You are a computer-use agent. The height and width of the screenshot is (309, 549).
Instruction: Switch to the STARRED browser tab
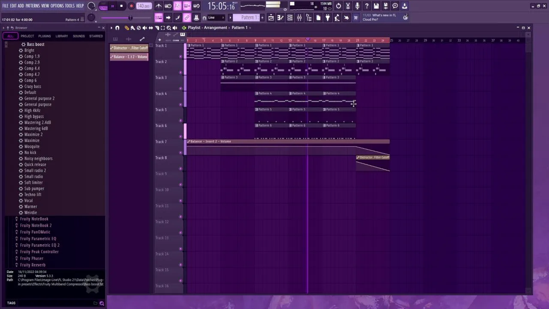pos(96,36)
